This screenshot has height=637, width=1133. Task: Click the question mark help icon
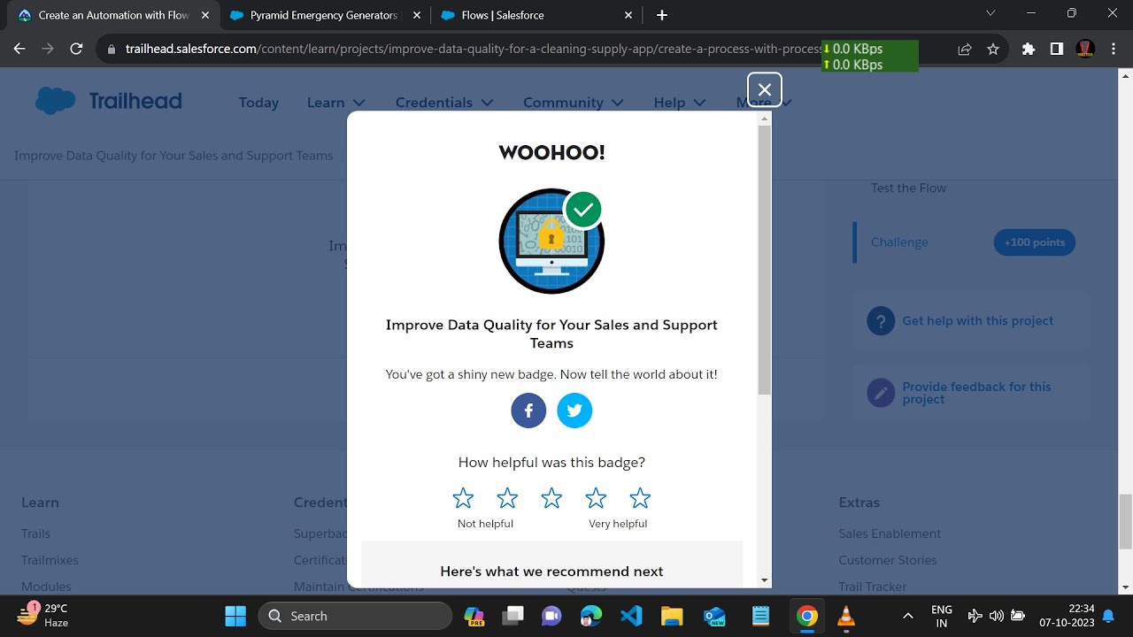pos(881,321)
